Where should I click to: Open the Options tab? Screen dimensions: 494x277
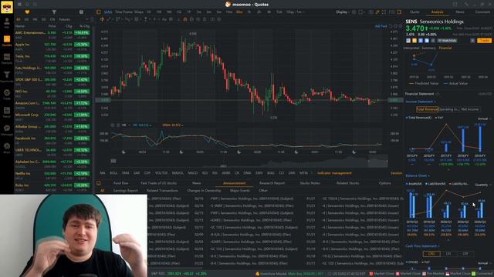pos(384,183)
